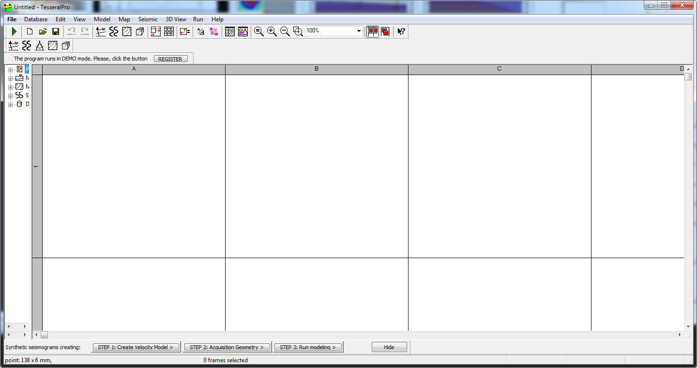This screenshot has width=697, height=368.
Task: Save the project with the floppy disk icon
Action: point(56,31)
